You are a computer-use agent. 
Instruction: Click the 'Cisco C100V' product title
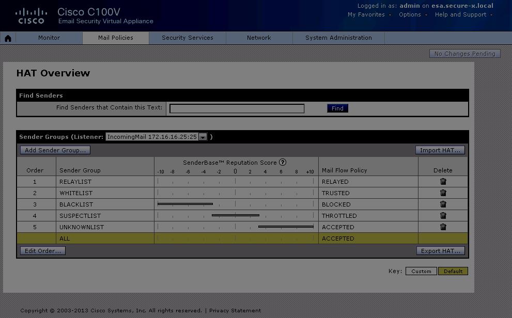[89, 12]
